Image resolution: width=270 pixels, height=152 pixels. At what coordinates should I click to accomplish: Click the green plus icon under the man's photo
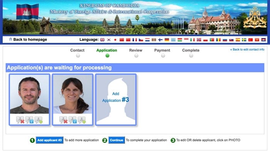(x=39, y=120)
